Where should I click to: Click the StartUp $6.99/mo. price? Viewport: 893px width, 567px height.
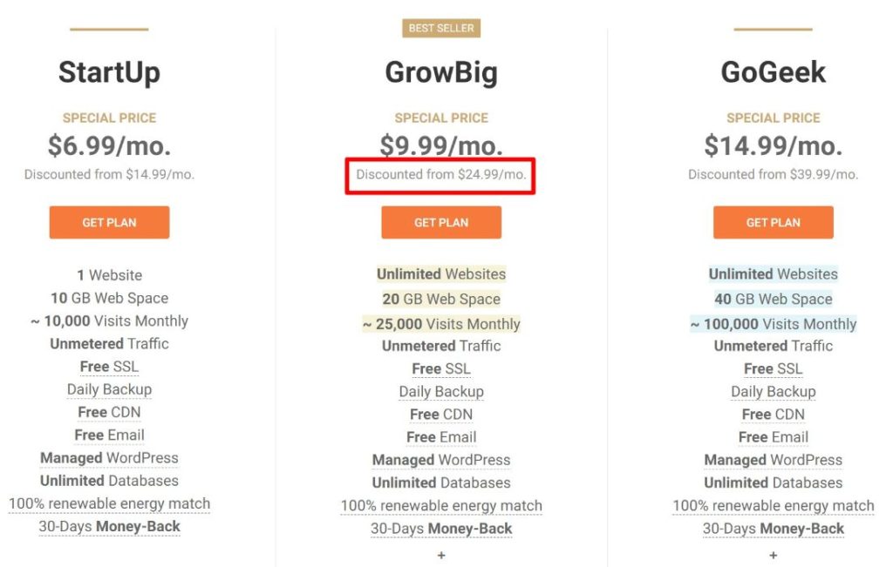pos(109,145)
